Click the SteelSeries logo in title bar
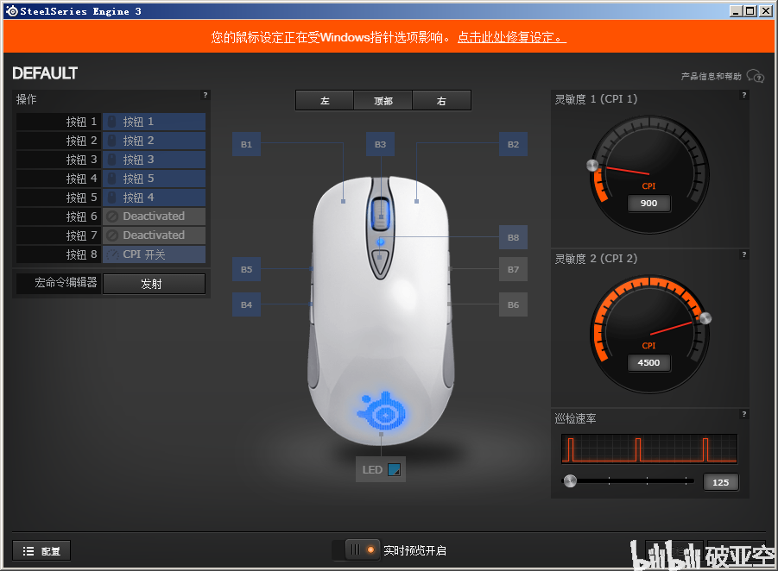 click(12, 11)
